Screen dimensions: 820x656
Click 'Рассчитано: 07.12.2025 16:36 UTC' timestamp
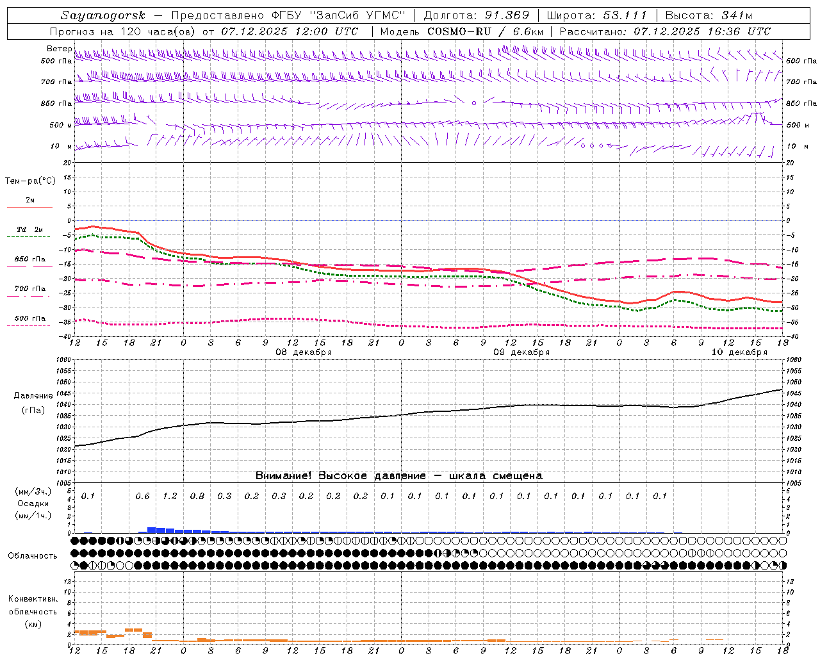tap(666, 31)
